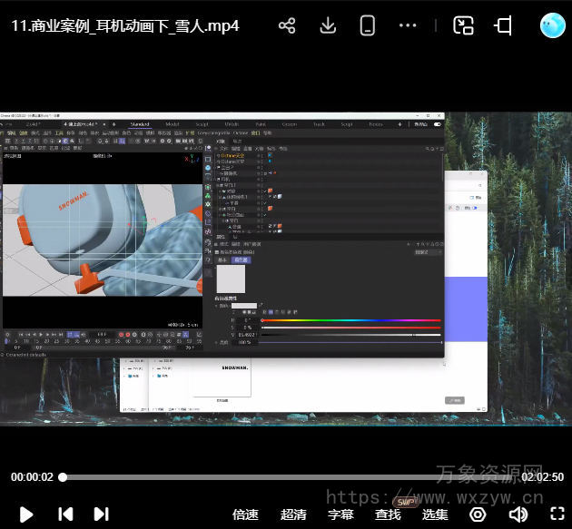Viewport: 572px width, 529px height.
Task: Open the 倍速 playback speed menu
Action: tap(245, 514)
